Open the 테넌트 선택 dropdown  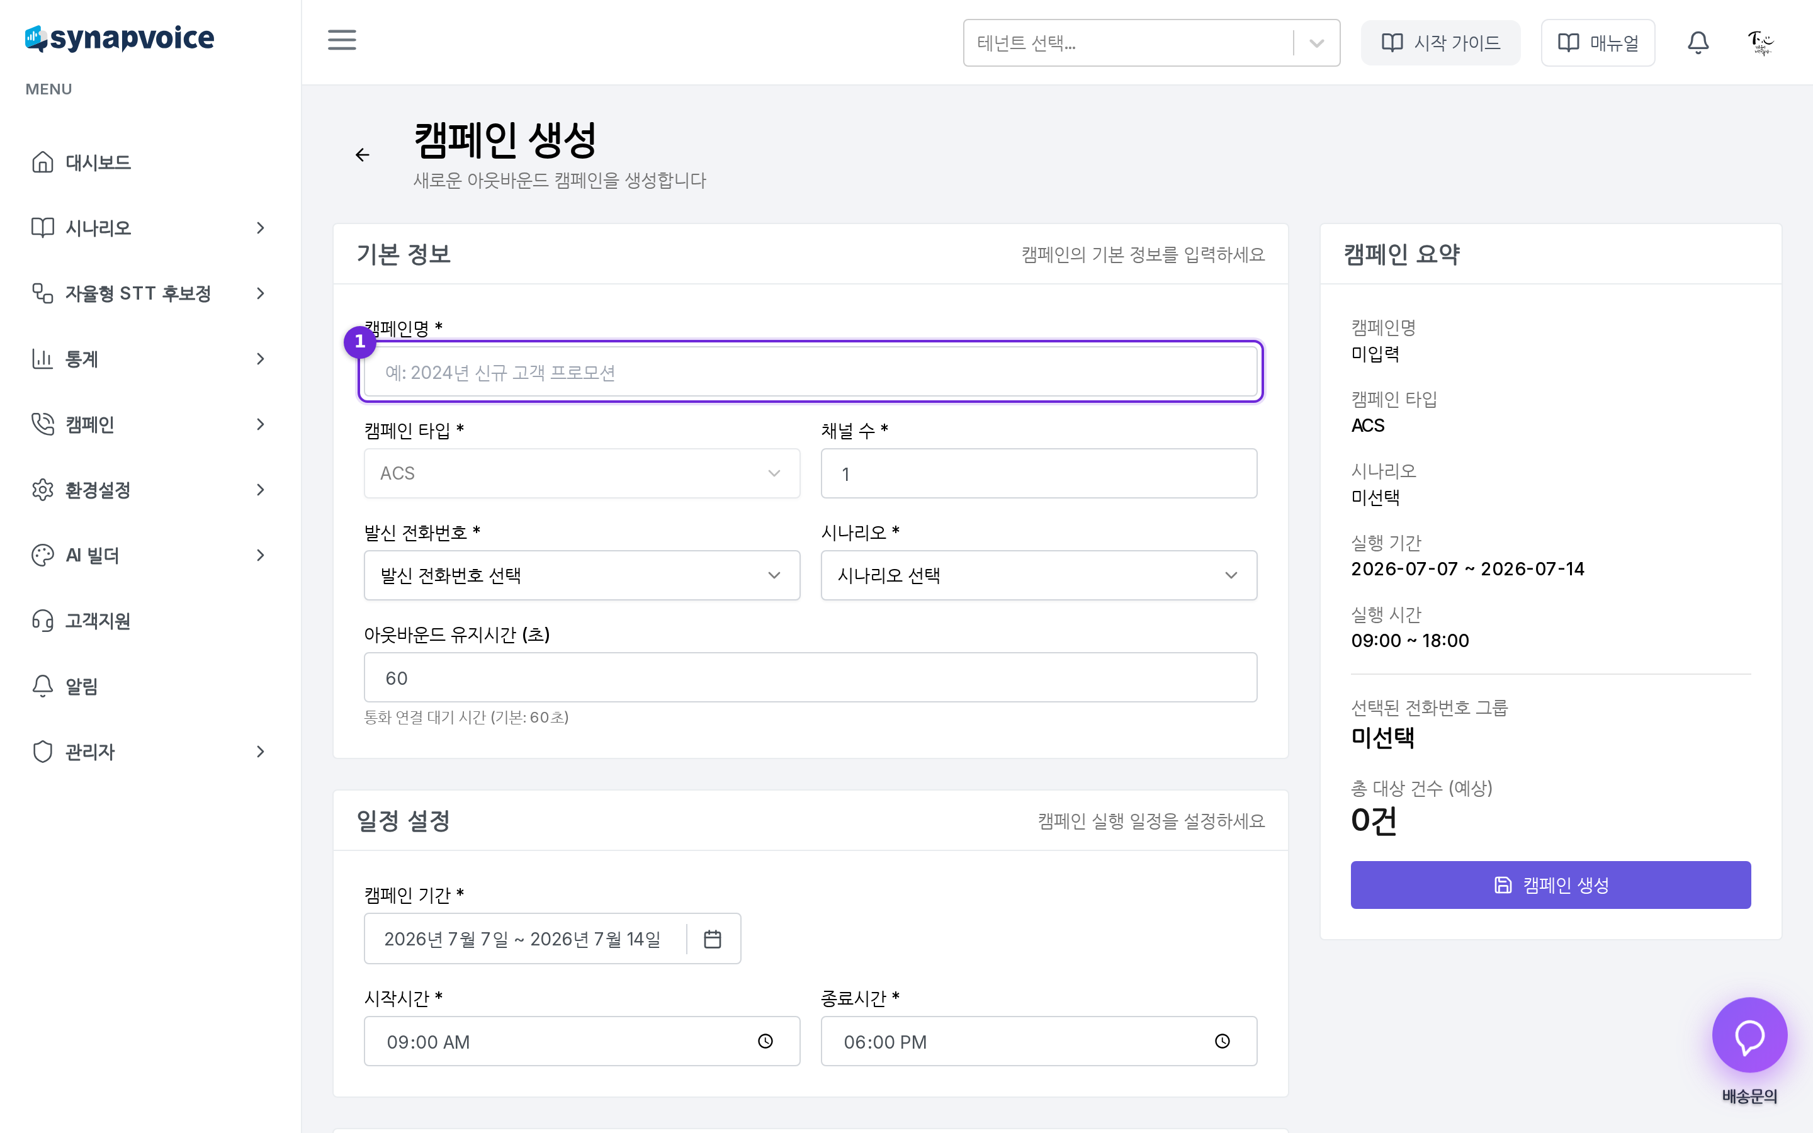point(1151,43)
